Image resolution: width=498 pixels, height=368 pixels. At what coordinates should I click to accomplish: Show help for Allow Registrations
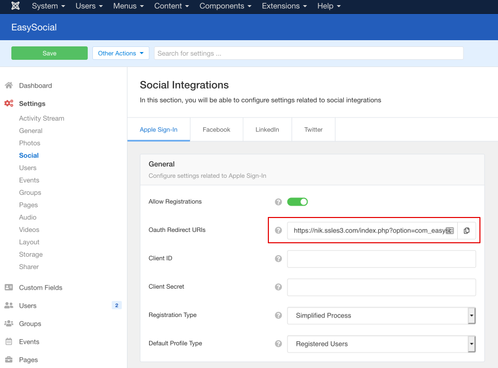coord(278,202)
